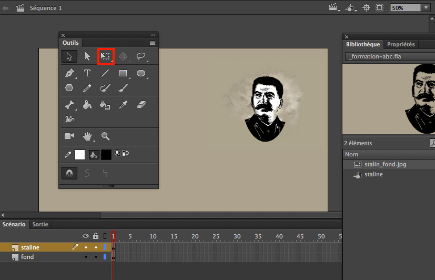Select the Eraser tool
The height and width of the screenshot is (280, 435).
(x=141, y=105)
